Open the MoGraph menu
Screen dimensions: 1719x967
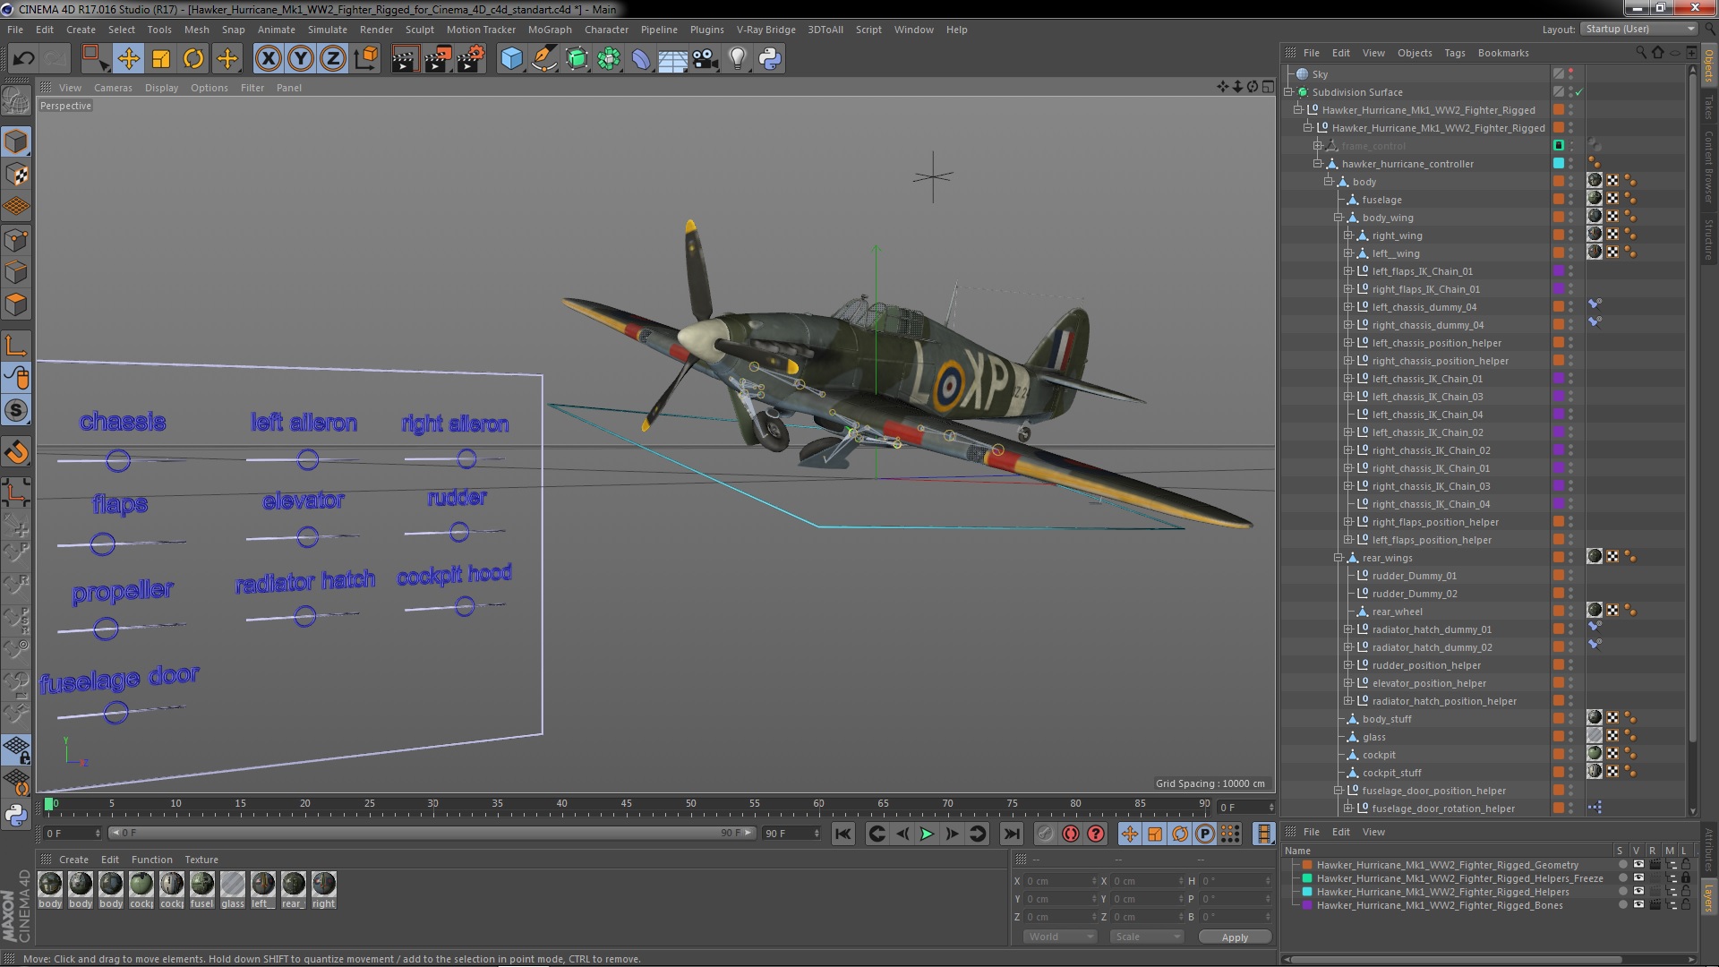coord(550,30)
